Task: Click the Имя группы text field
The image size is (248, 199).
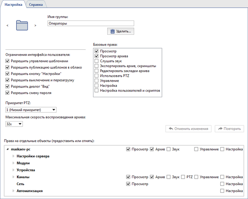Action: tap(90, 23)
